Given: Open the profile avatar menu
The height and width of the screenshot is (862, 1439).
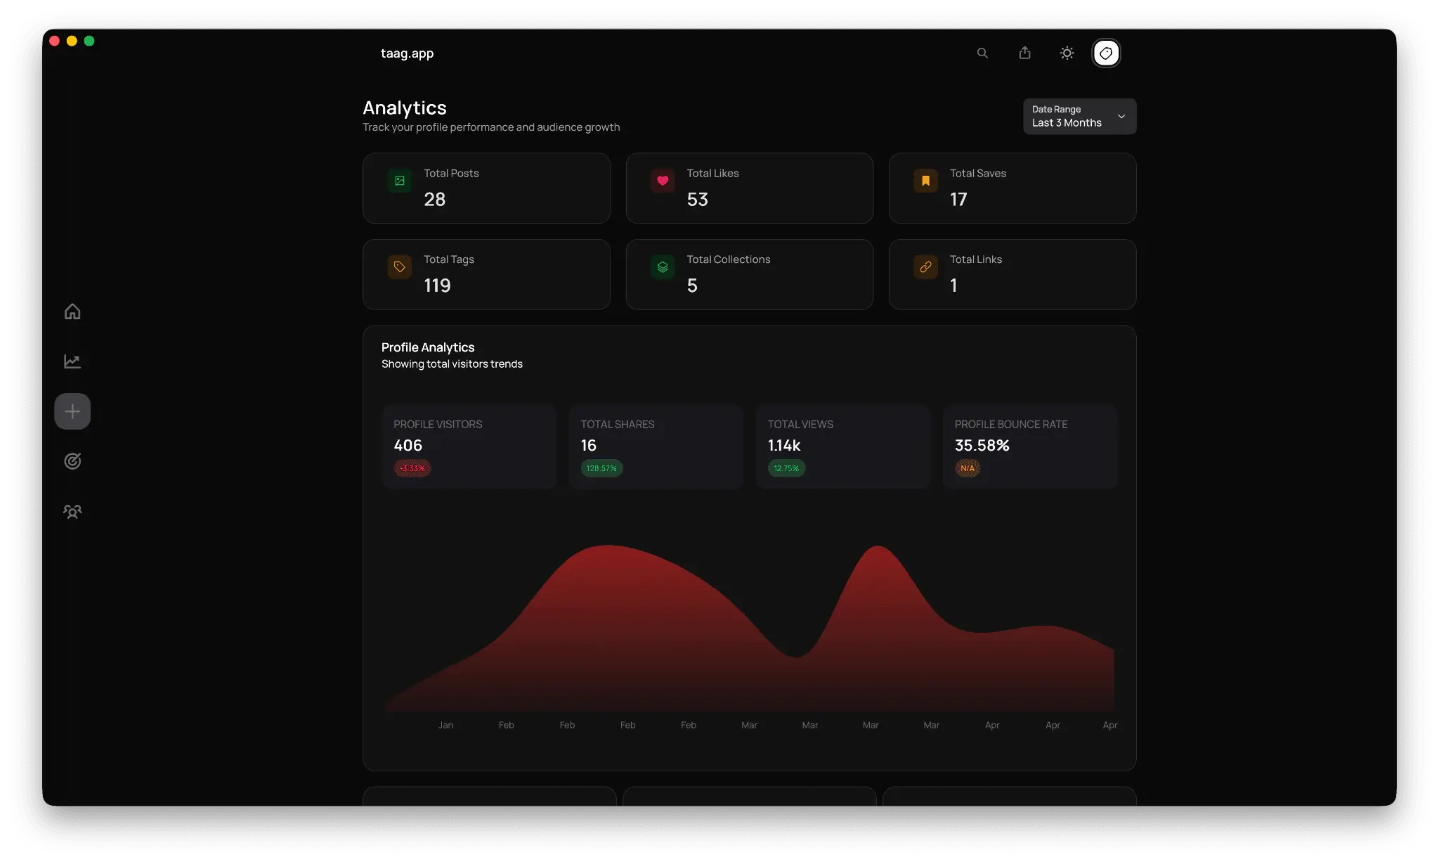Looking at the screenshot, I should coord(1106,53).
